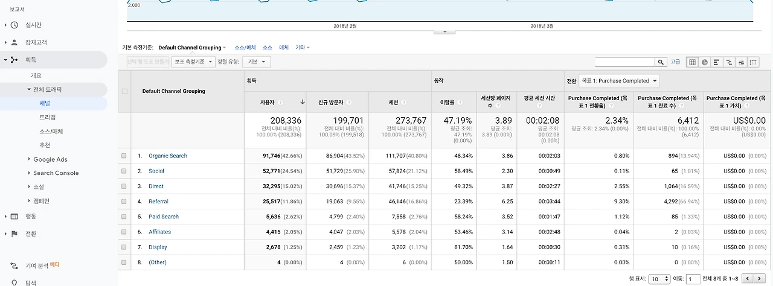Open the Paid Search channel link
This screenshot has width=773, height=286.
[164, 217]
